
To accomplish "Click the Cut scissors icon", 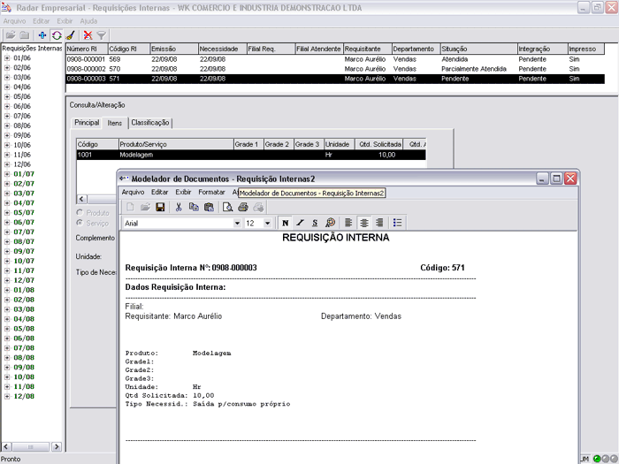I will [x=179, y=207].
